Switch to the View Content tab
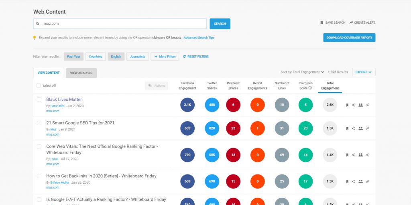Image resolution: width=411 pixels, height=205 pixels. (x=49, y=73)
